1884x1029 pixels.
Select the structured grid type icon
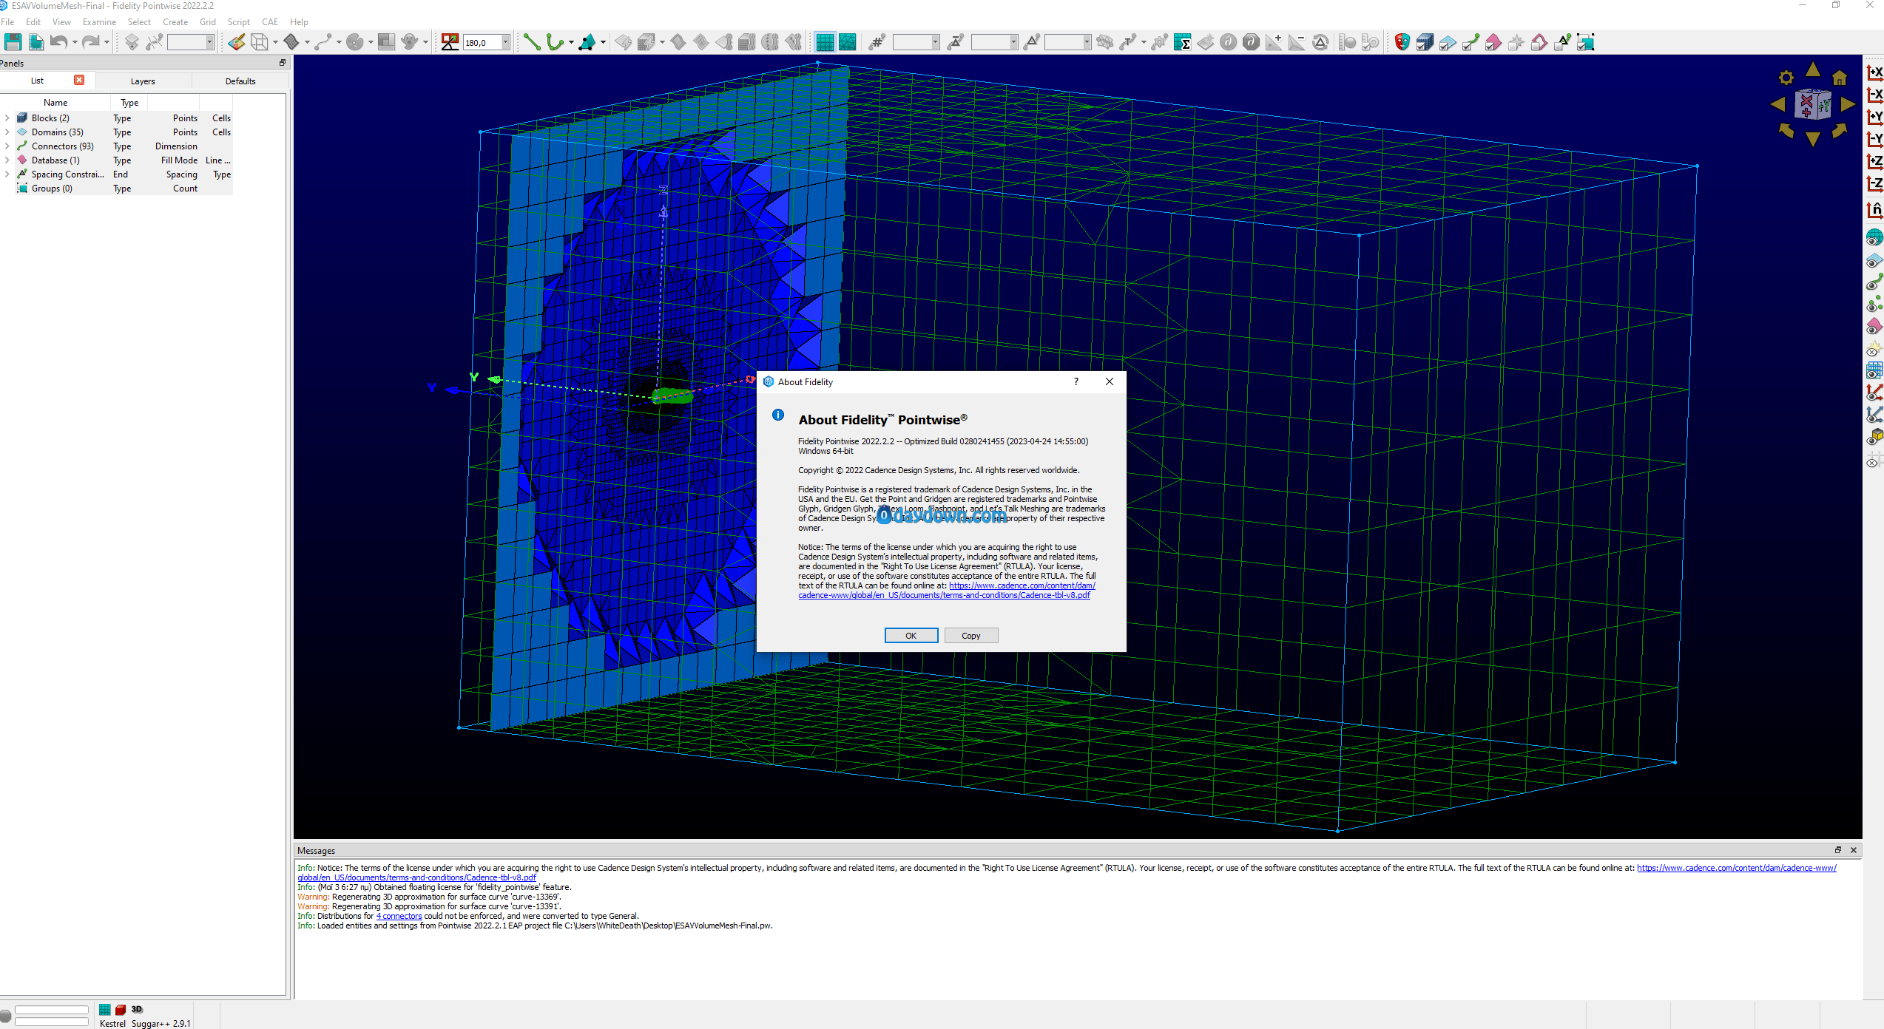[x=825, y=42]
